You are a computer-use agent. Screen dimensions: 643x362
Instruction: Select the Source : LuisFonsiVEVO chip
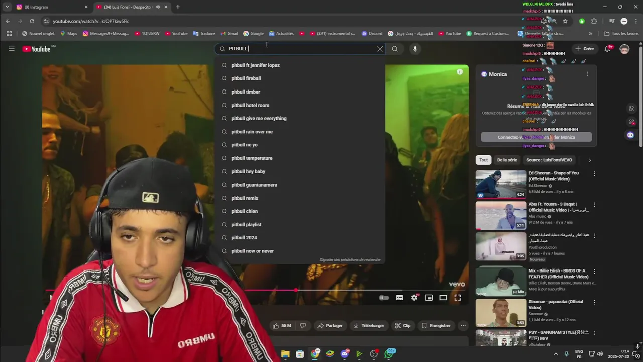[549, 160]
